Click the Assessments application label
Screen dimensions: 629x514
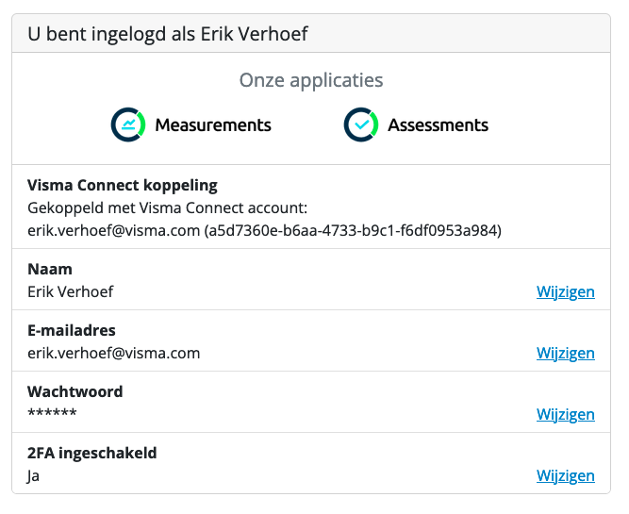tap(439, 125)
